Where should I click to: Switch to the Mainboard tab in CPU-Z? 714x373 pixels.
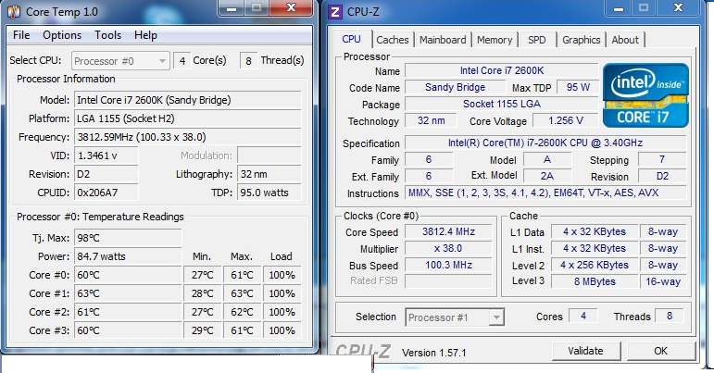443,40
